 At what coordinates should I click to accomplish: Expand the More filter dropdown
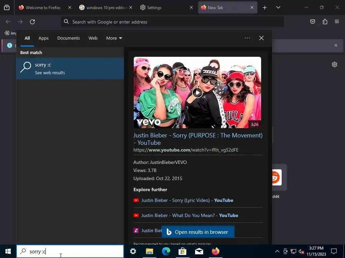click(114, 38)
